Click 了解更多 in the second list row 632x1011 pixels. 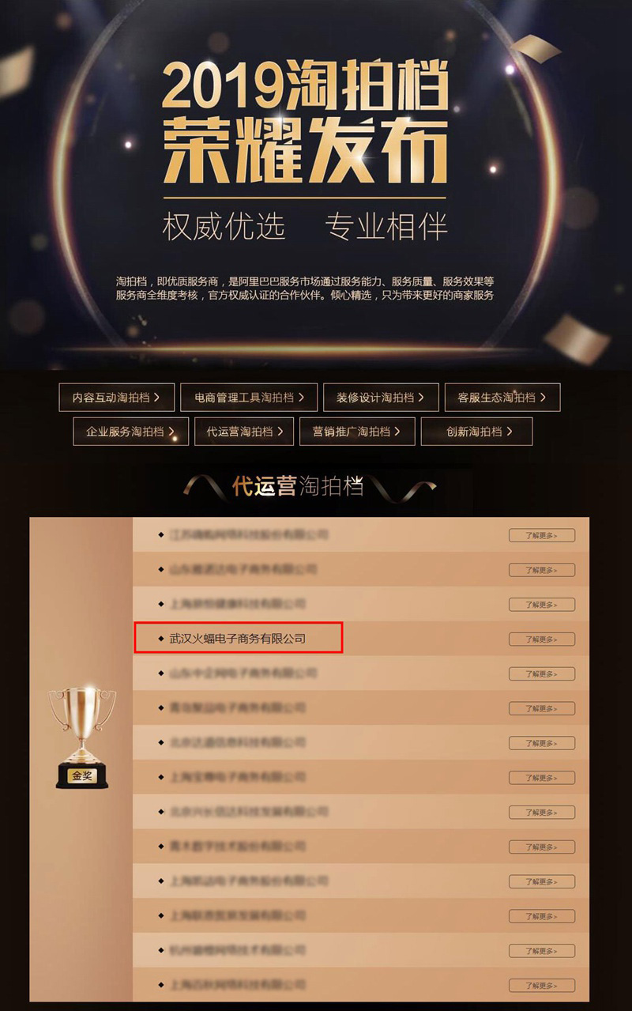click(542, 570)
